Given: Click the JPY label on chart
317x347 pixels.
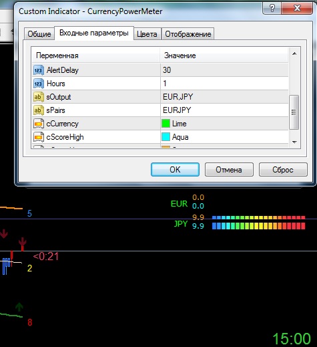Looking at the screenshot, I should pyautogui.click(x=181, y=223).
